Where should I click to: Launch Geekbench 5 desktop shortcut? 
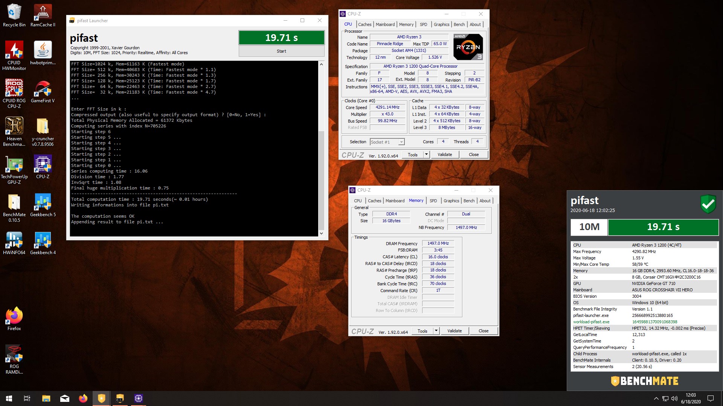[x=43, y=205]
